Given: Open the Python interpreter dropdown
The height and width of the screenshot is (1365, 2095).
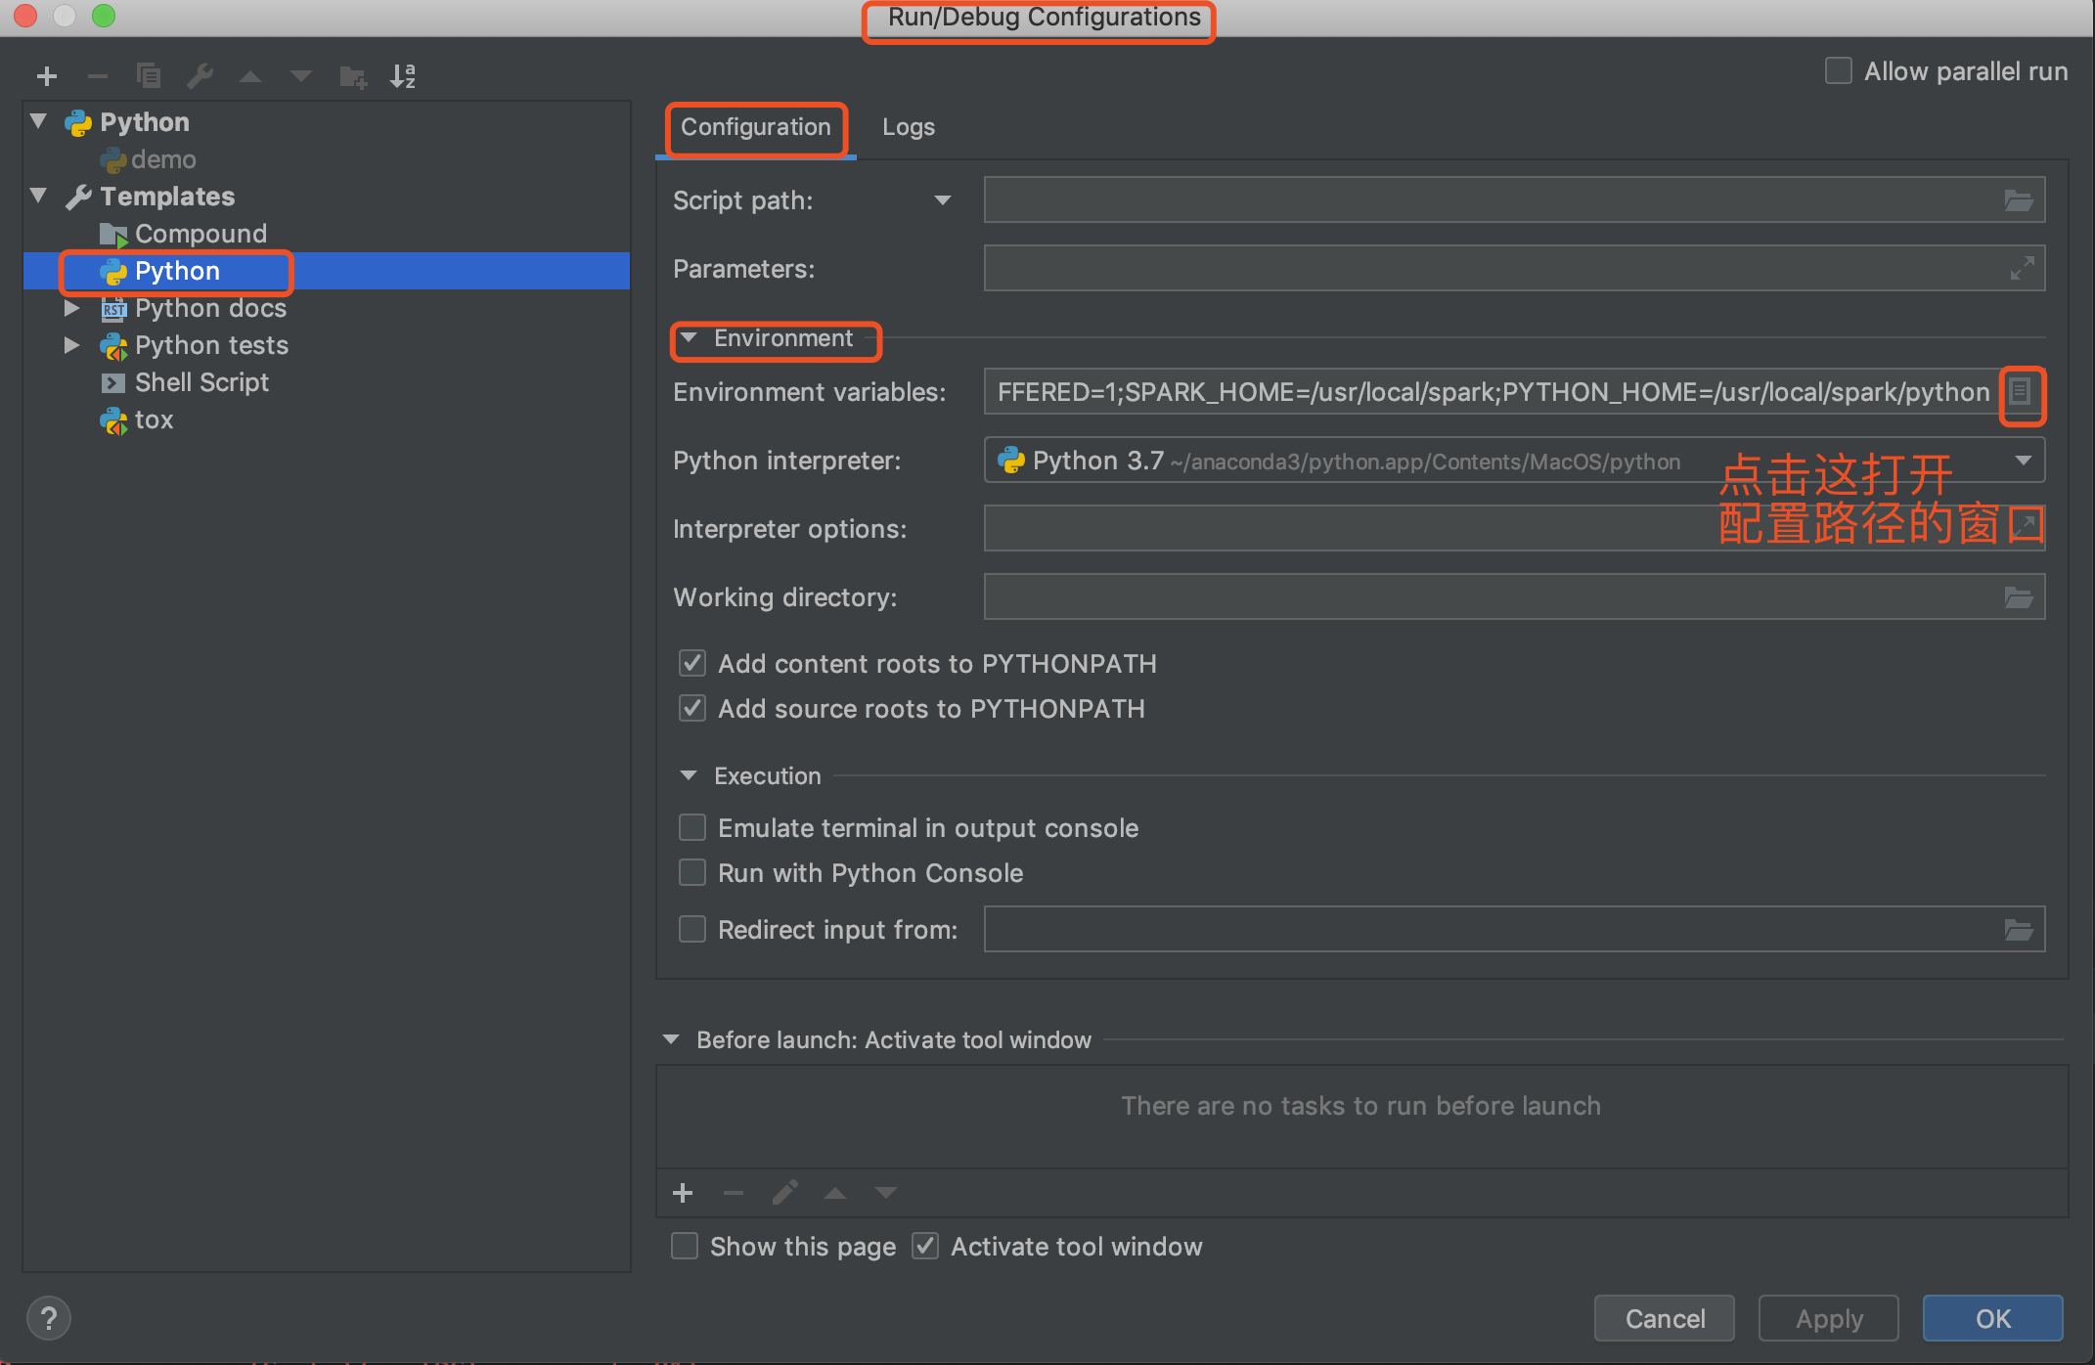Looking at the screenshot, I should click(x=2023, y=461).
